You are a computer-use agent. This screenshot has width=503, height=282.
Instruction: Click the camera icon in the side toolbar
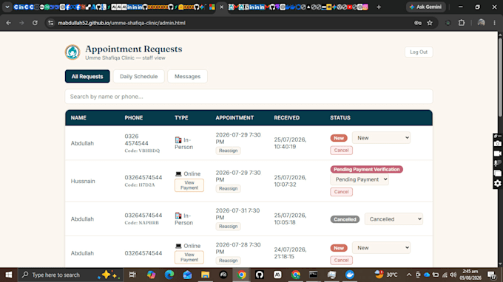pos(498,144)
